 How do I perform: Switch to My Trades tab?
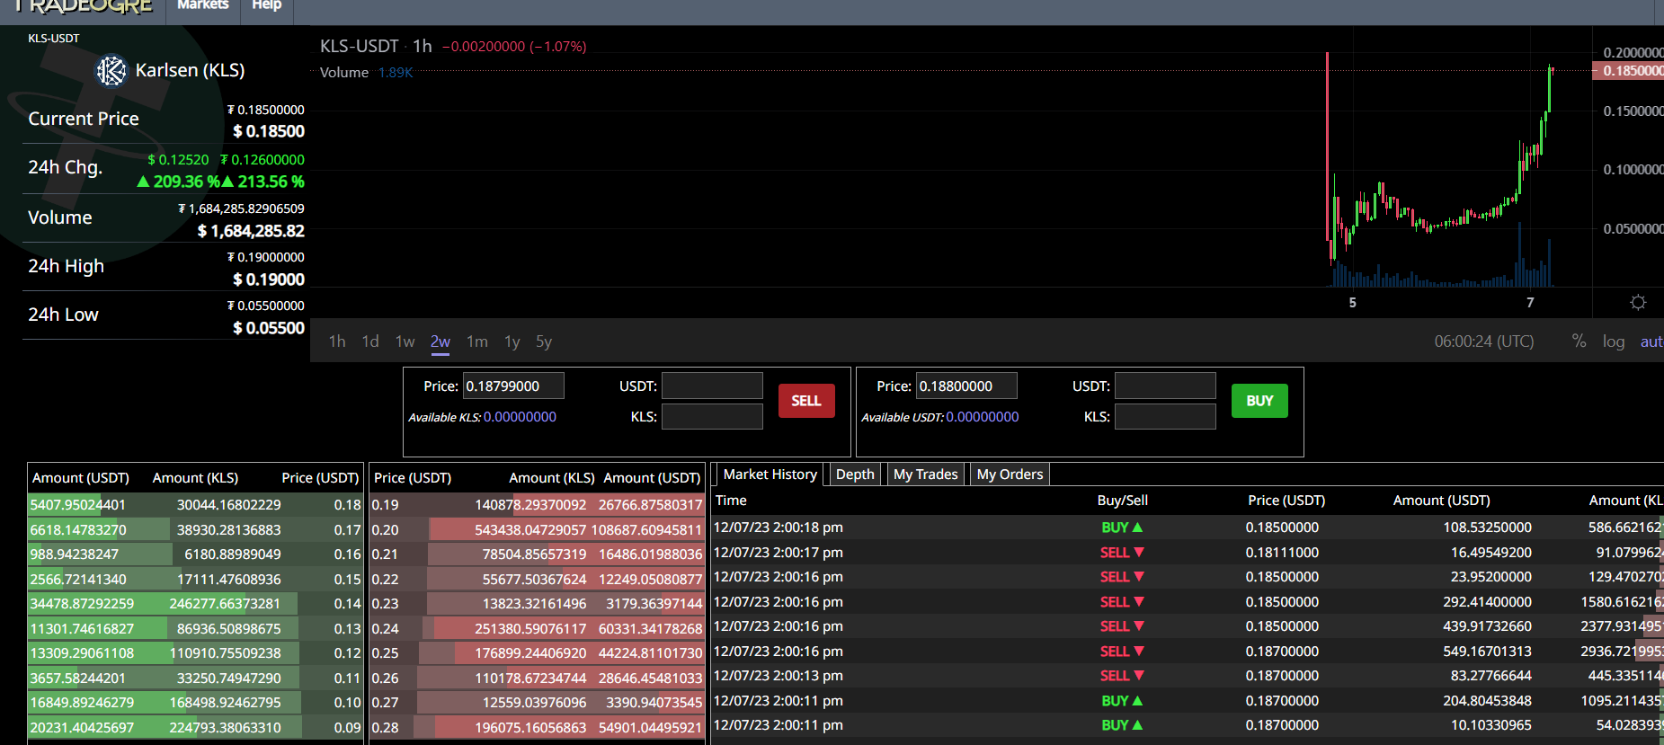(x=926, y=474)
